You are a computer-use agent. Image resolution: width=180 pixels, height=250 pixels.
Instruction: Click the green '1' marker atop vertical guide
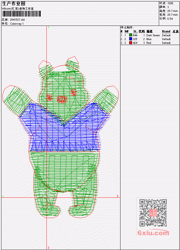tap(48, 27)
